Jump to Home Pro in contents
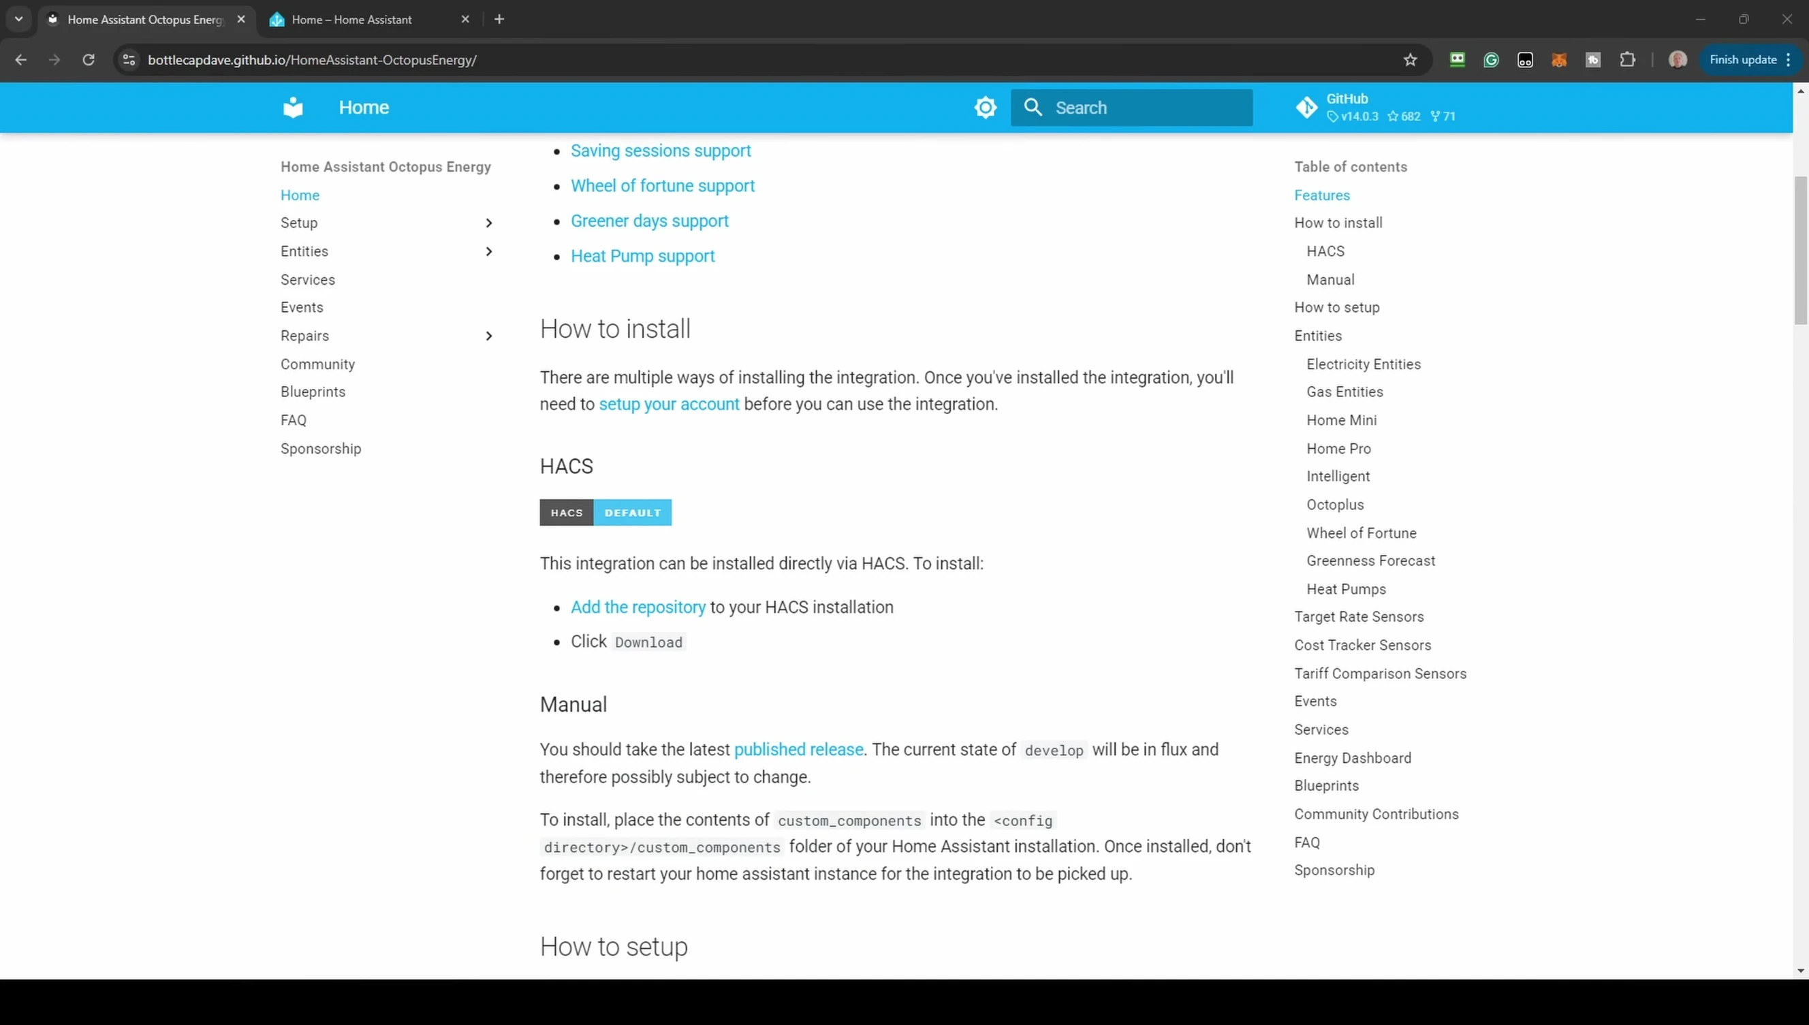Viewport: 1809px width, 1025px height. coord(1338,448)
